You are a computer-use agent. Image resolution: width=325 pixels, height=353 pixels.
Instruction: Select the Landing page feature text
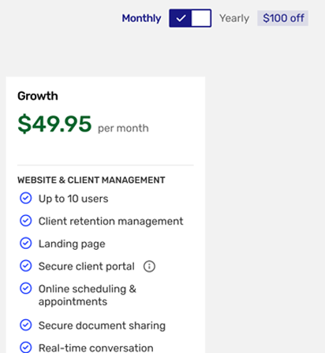coord(72,244)
